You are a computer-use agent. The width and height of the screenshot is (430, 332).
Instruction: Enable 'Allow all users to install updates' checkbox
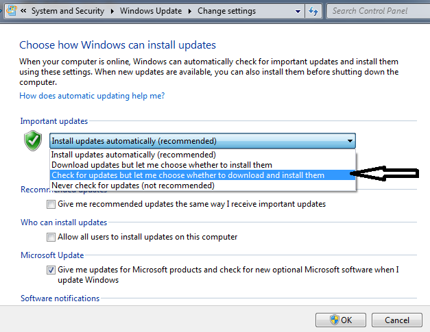(51, 237)
